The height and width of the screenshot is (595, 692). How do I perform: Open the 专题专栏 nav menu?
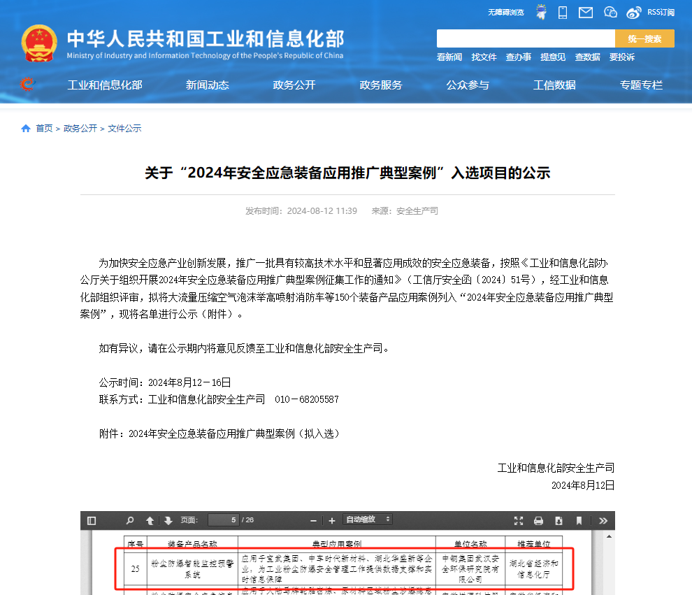(x=641, y=85)
